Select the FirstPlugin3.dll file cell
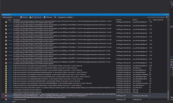Screen dimensions: 173x103 click(137, 100)
